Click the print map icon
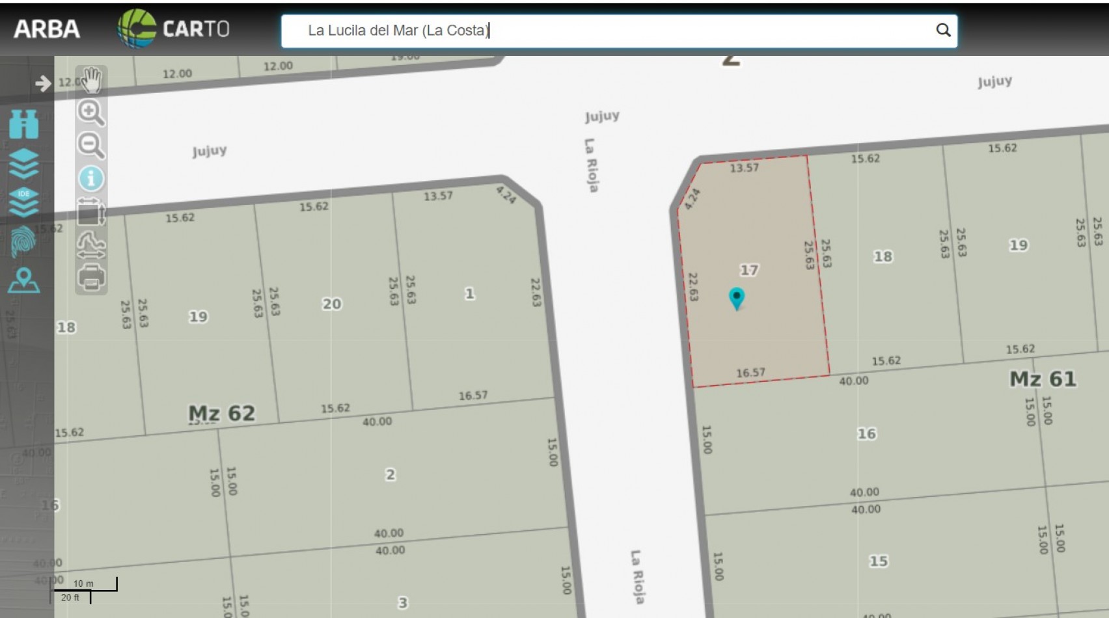Screen dimensions: 1109x618 [91, 278]
